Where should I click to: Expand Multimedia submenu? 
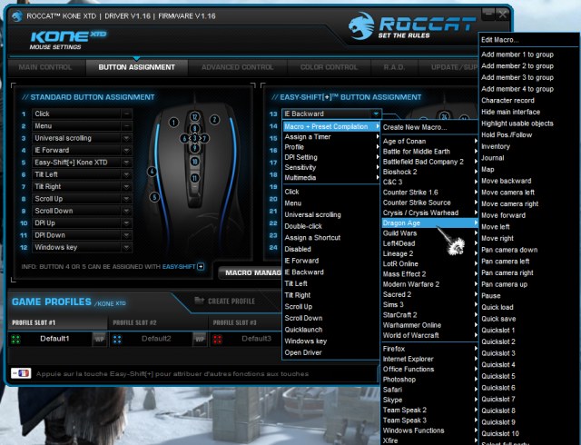click(x=331, y=178)
